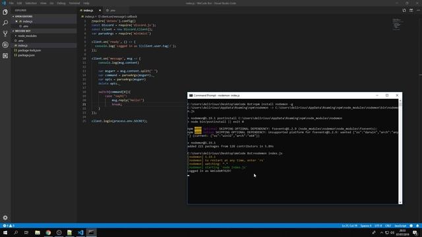Open the editor More Actions ellipsis

click(418, 11)
